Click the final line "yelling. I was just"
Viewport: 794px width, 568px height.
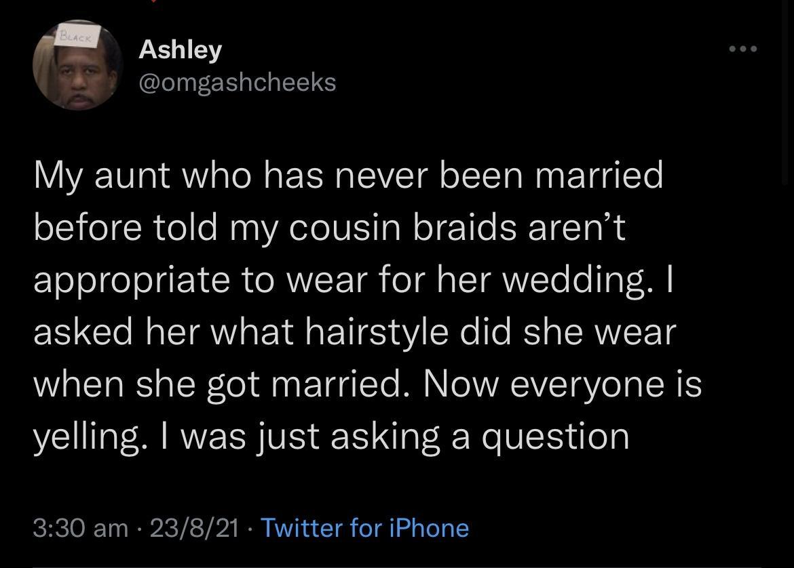pyautogui.click(x=331, y=436)
